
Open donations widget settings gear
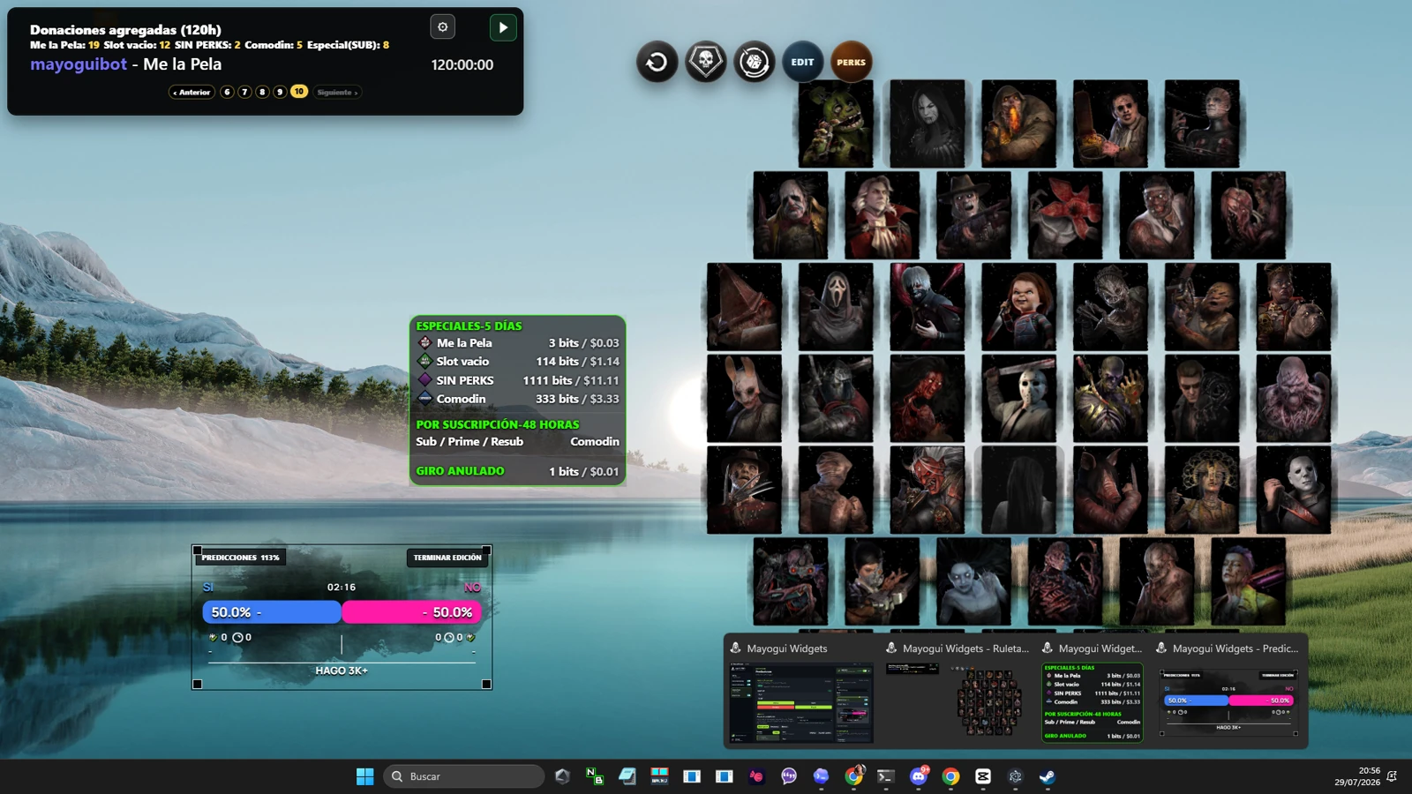pyautogui.click(x=442, y=26)
